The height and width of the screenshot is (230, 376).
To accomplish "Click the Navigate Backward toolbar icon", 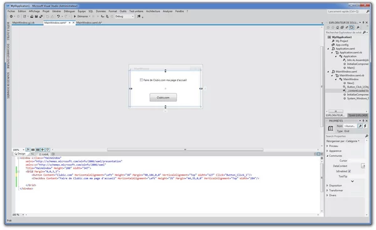I will (11, 16).
